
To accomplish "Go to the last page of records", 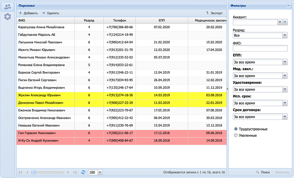I will [x=75, y=172].
